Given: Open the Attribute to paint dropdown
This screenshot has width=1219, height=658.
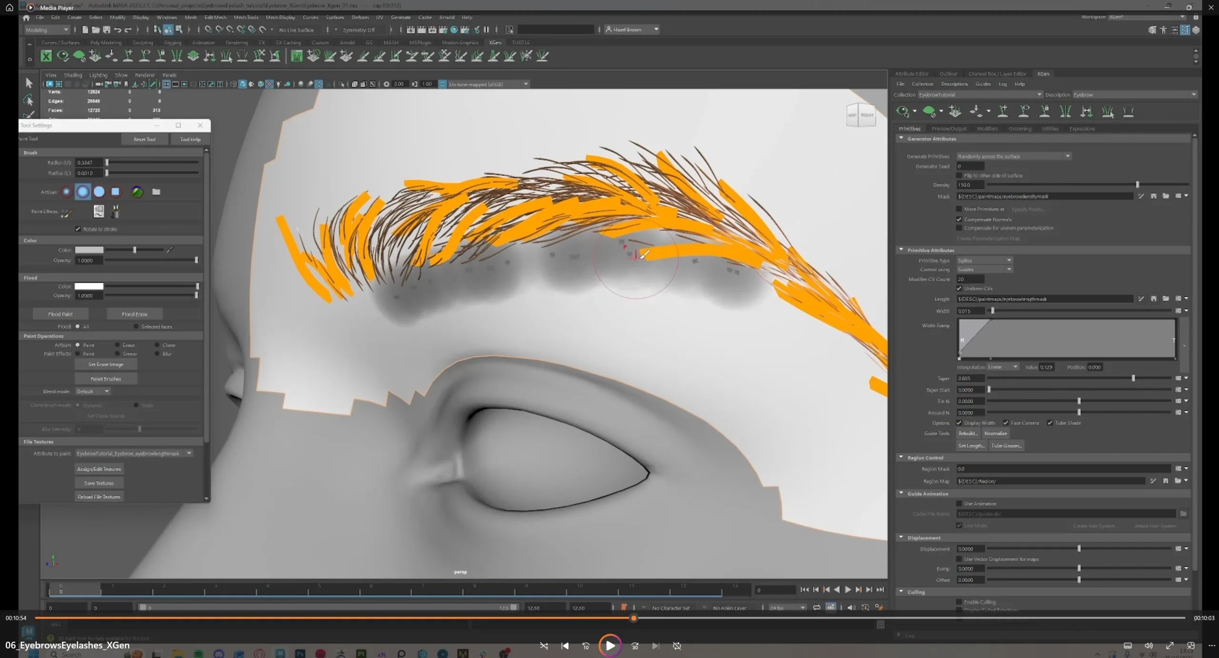Looking at the screenshot, I should 134,453.
